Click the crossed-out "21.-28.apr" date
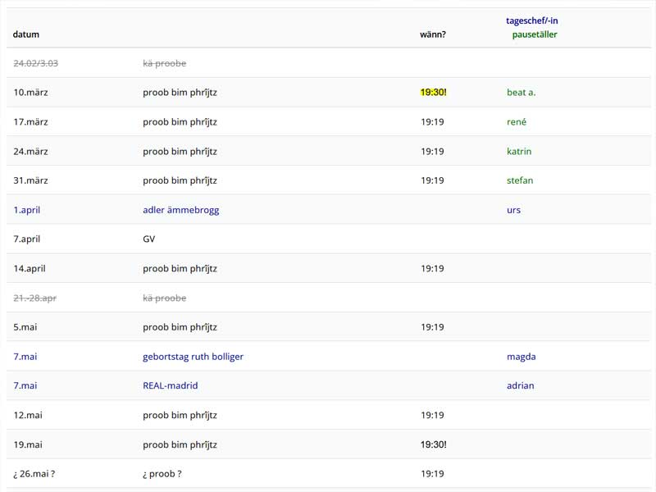 [x=34, y=298]
